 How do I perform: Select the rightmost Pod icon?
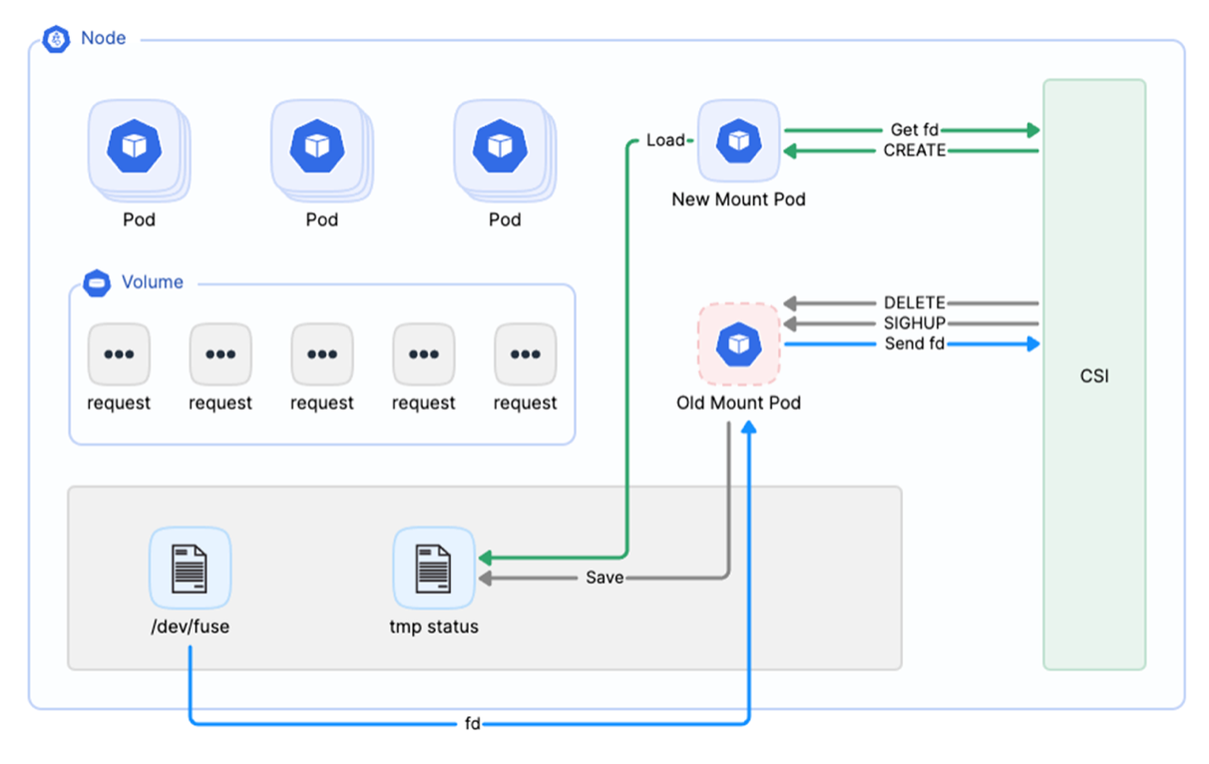coord(500,147)
